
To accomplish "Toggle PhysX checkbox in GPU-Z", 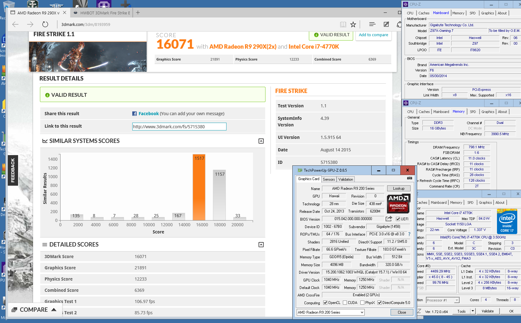I will [x=362, y=303].
